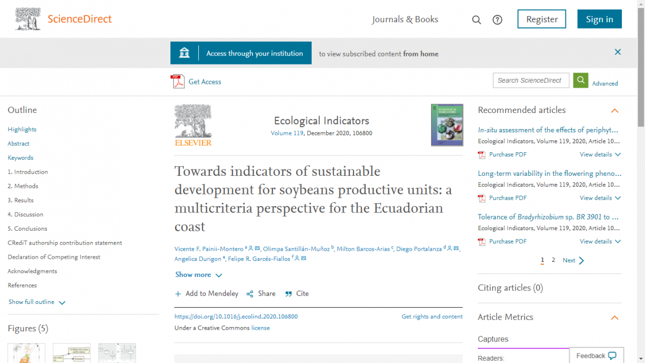The image size is (645, 363).
Task: Click the Sign in button
Action: coord(599,19)
